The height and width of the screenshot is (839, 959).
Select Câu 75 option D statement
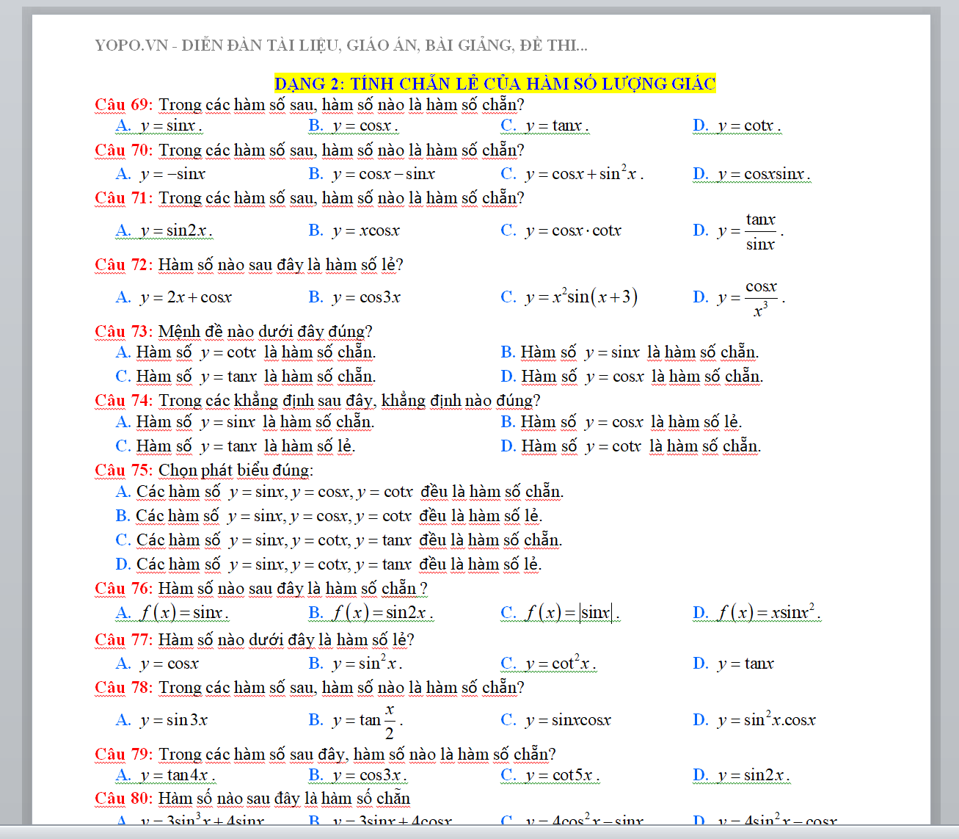pos(329,564)
